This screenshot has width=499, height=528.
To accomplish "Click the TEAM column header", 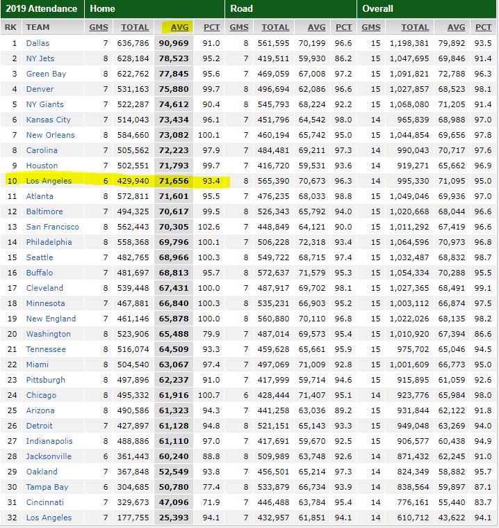I will coord(38,27).
